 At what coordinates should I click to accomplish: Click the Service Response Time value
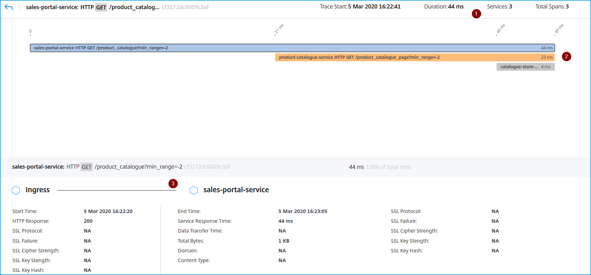coord(286,221)
